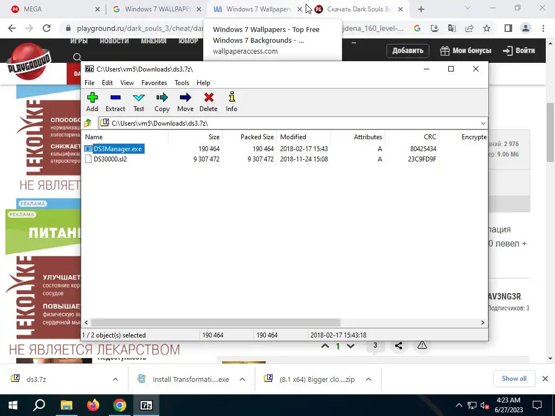Show hidden system tray icons
555x416 pixels.
459,405
